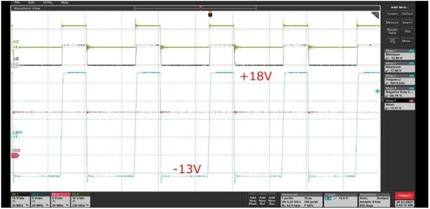Open the Ch 1 channel badge

tap(20, 200)
